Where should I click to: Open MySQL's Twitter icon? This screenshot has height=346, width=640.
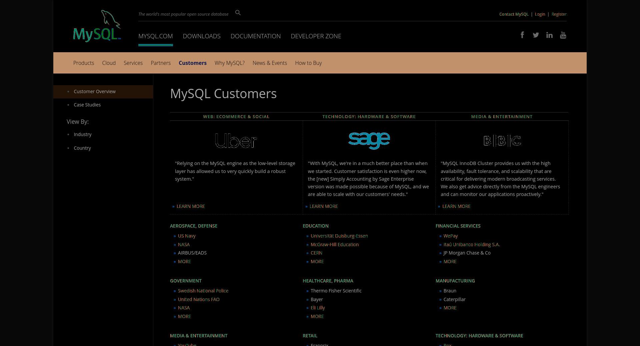point(536,35)
